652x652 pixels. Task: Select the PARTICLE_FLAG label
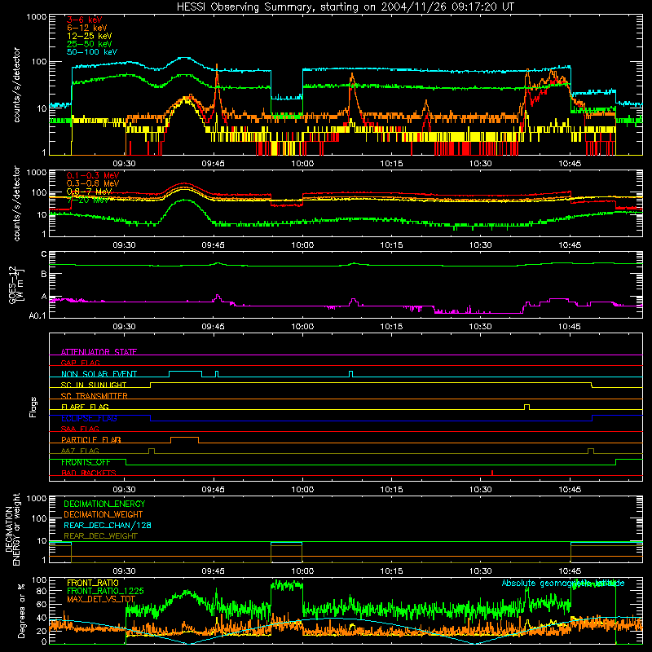(x=91, y=440)
